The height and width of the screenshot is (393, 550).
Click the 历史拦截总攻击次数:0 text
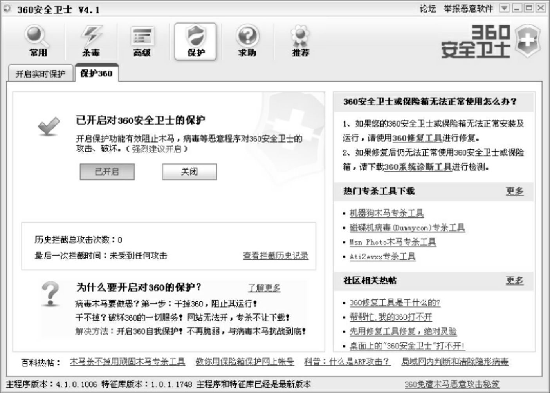coord(78,239)
